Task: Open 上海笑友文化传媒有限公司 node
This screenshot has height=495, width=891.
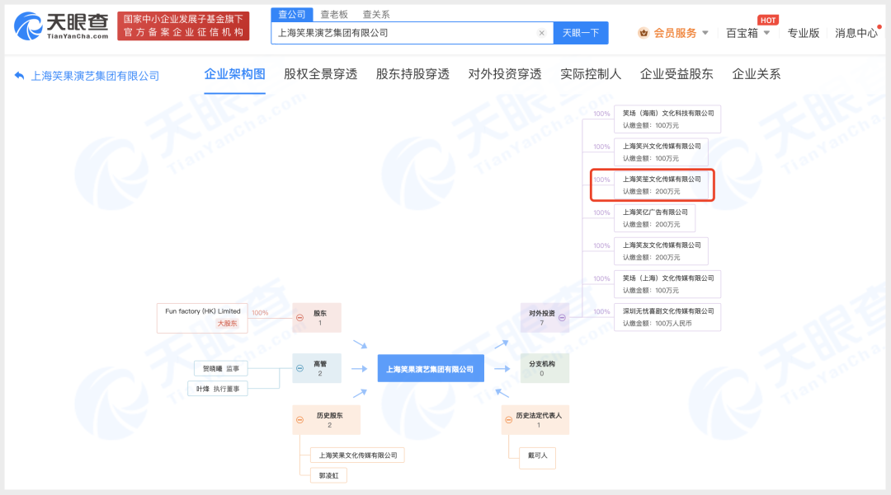Action: (x=662, y=250)
